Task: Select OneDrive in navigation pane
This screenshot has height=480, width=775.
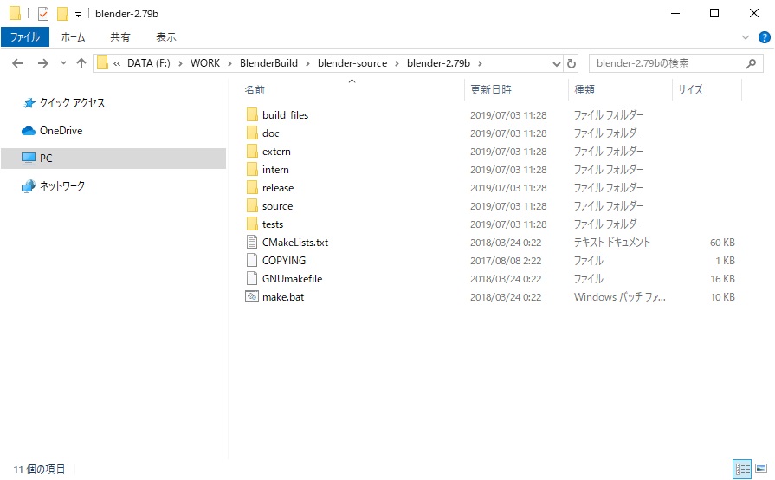Action: (61, 131)
